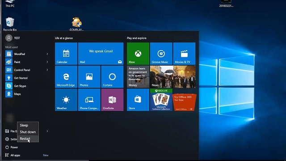Open the Money news tile
Image resolution: width=286 pixels, height=161 pixels.
[x=138, y=77]
